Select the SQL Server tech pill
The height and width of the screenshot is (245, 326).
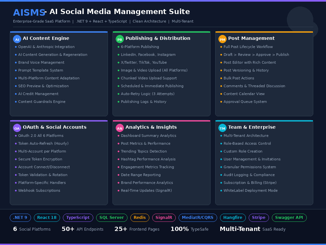point(112,218)
